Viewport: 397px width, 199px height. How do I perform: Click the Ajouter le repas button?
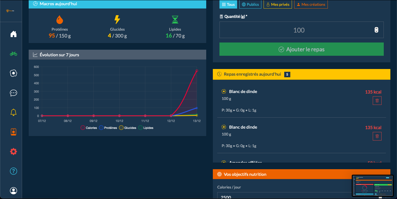pos(301,49)
